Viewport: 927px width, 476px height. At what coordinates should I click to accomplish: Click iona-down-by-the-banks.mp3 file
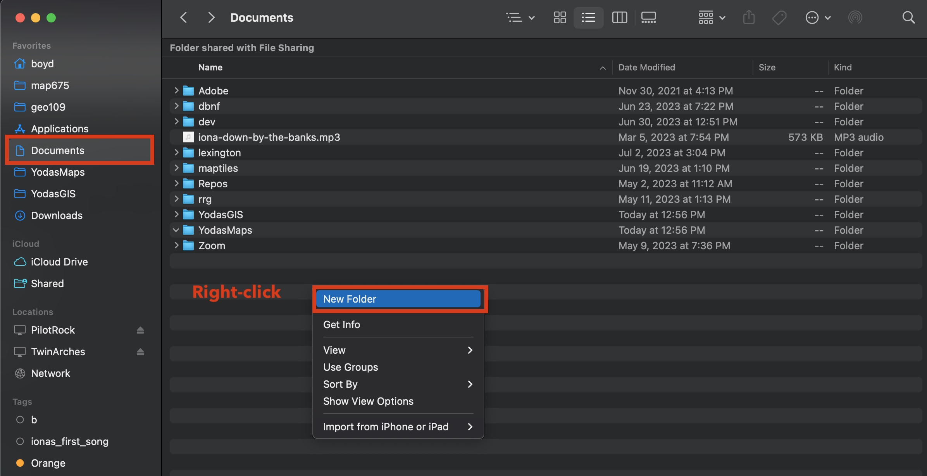[x=269, y=137]
